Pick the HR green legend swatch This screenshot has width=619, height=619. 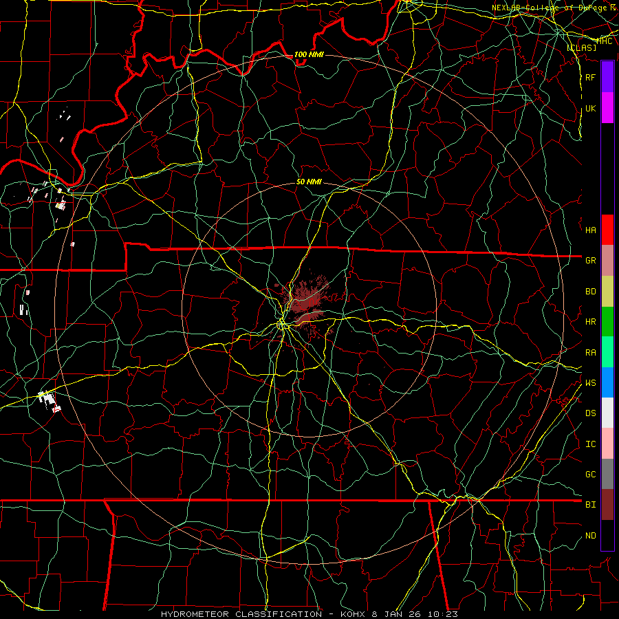[607, 321]
